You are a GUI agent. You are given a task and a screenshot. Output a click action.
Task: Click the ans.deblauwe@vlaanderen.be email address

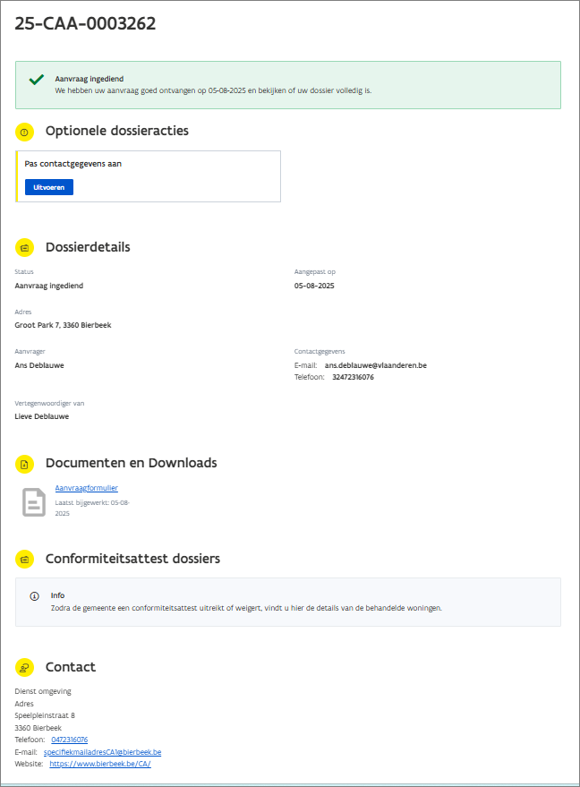click(x=375, y=365)
